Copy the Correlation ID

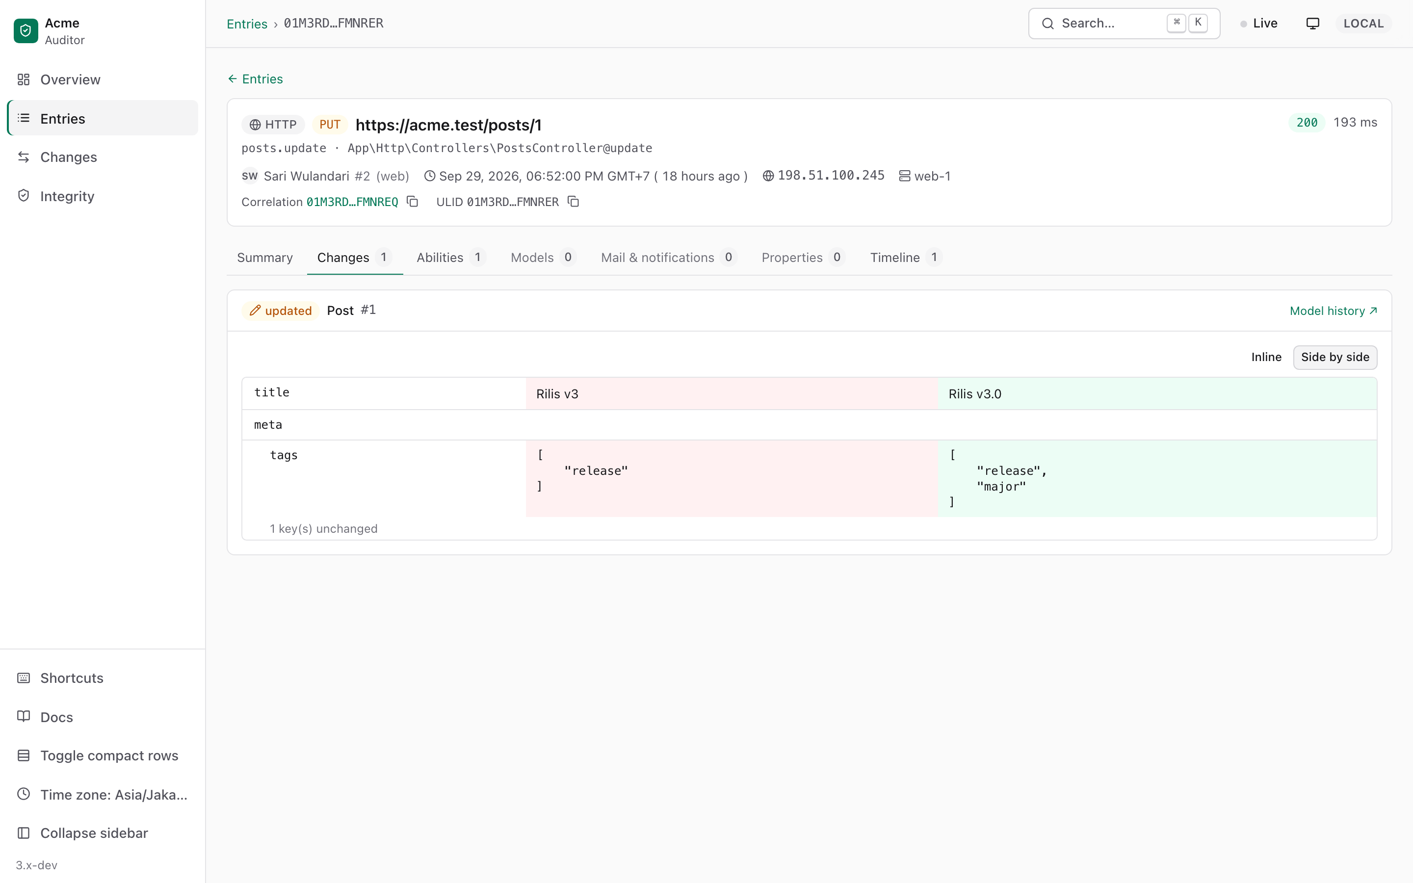[x=412, y=202]
